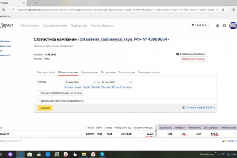Click the Клики value 1513 in table
The width and height of the screenshot is (237, 158).
[x=100, y=134]
